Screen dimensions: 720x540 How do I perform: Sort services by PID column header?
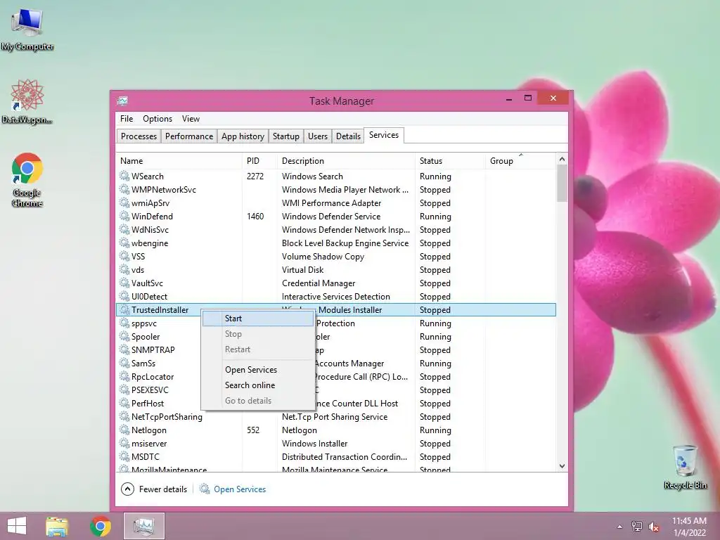pyautogui.click(x=260, y=161)
